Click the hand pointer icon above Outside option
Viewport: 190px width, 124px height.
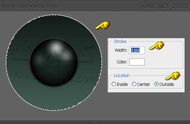[173, 76]
